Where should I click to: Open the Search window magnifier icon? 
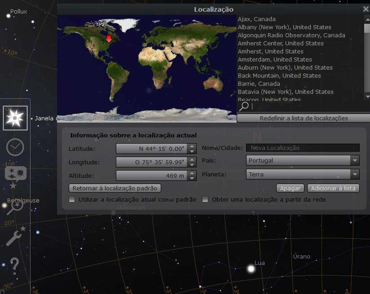pos(15,208)
